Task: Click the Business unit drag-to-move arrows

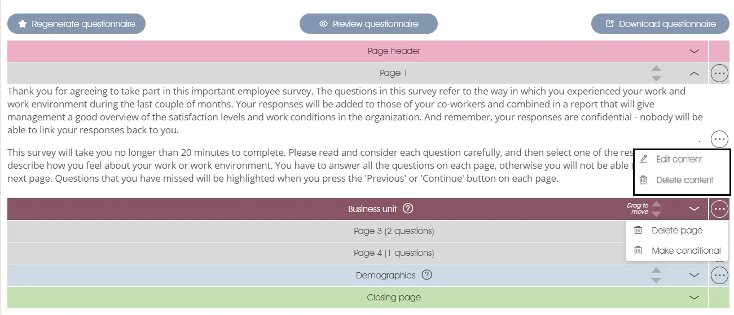Action: (656, 209)
